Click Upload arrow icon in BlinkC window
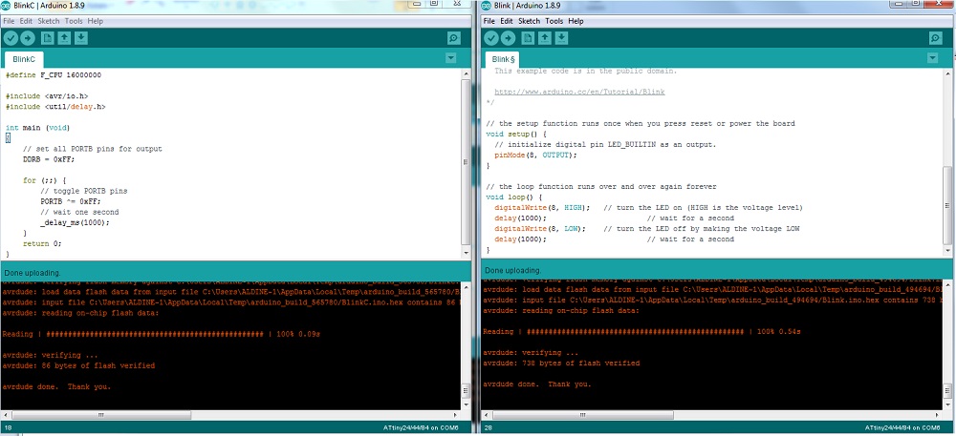Viewport: 956px width, 436px height. coord(28,38)
